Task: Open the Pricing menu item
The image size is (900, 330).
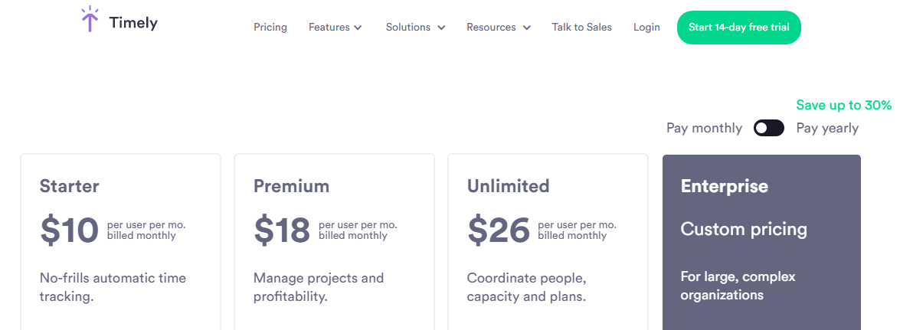Action: pos(270,28)
